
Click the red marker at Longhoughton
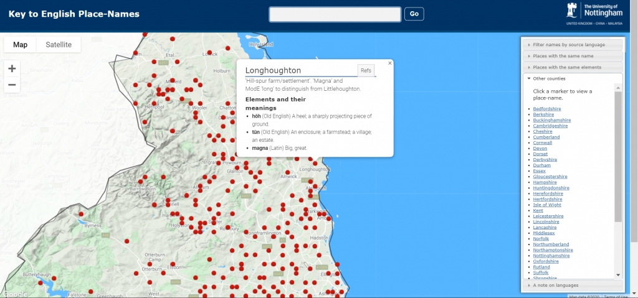pyautogui.click(x=315, y=164)
